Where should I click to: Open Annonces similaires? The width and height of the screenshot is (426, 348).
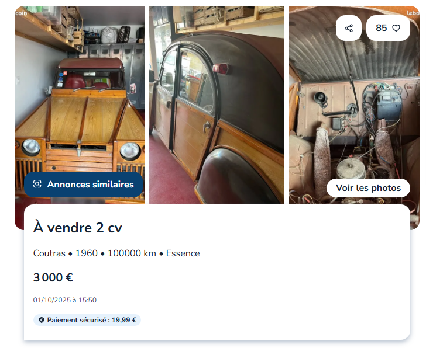pyautogui.click(x=84, y=185)
